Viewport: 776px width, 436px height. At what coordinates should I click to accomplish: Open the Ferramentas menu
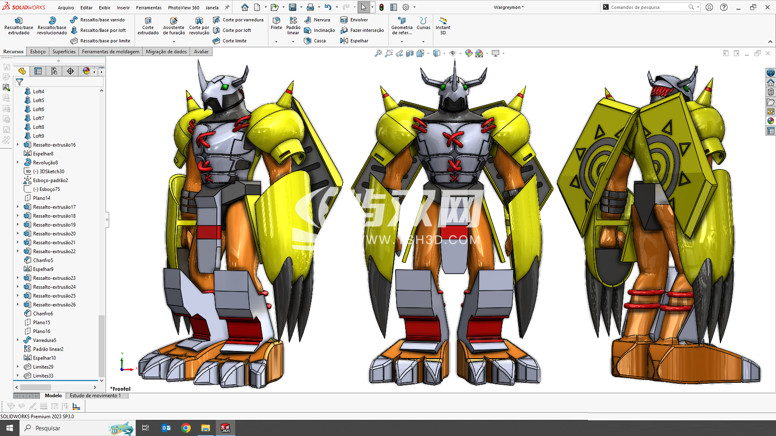149,8
